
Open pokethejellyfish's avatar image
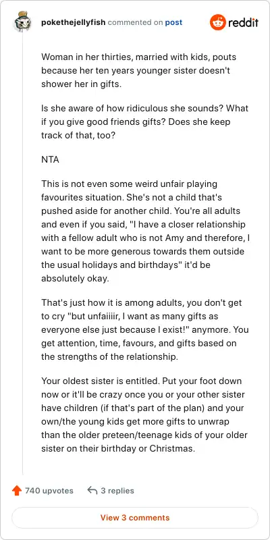coord(22,22)
